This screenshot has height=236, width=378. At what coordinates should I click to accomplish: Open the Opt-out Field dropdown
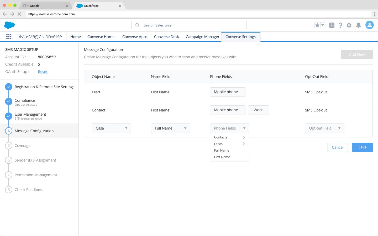tap(325, 128)
